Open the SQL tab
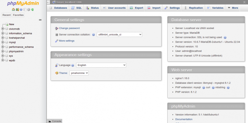Viewport: 248px width, 123px height. pos(76,8)
